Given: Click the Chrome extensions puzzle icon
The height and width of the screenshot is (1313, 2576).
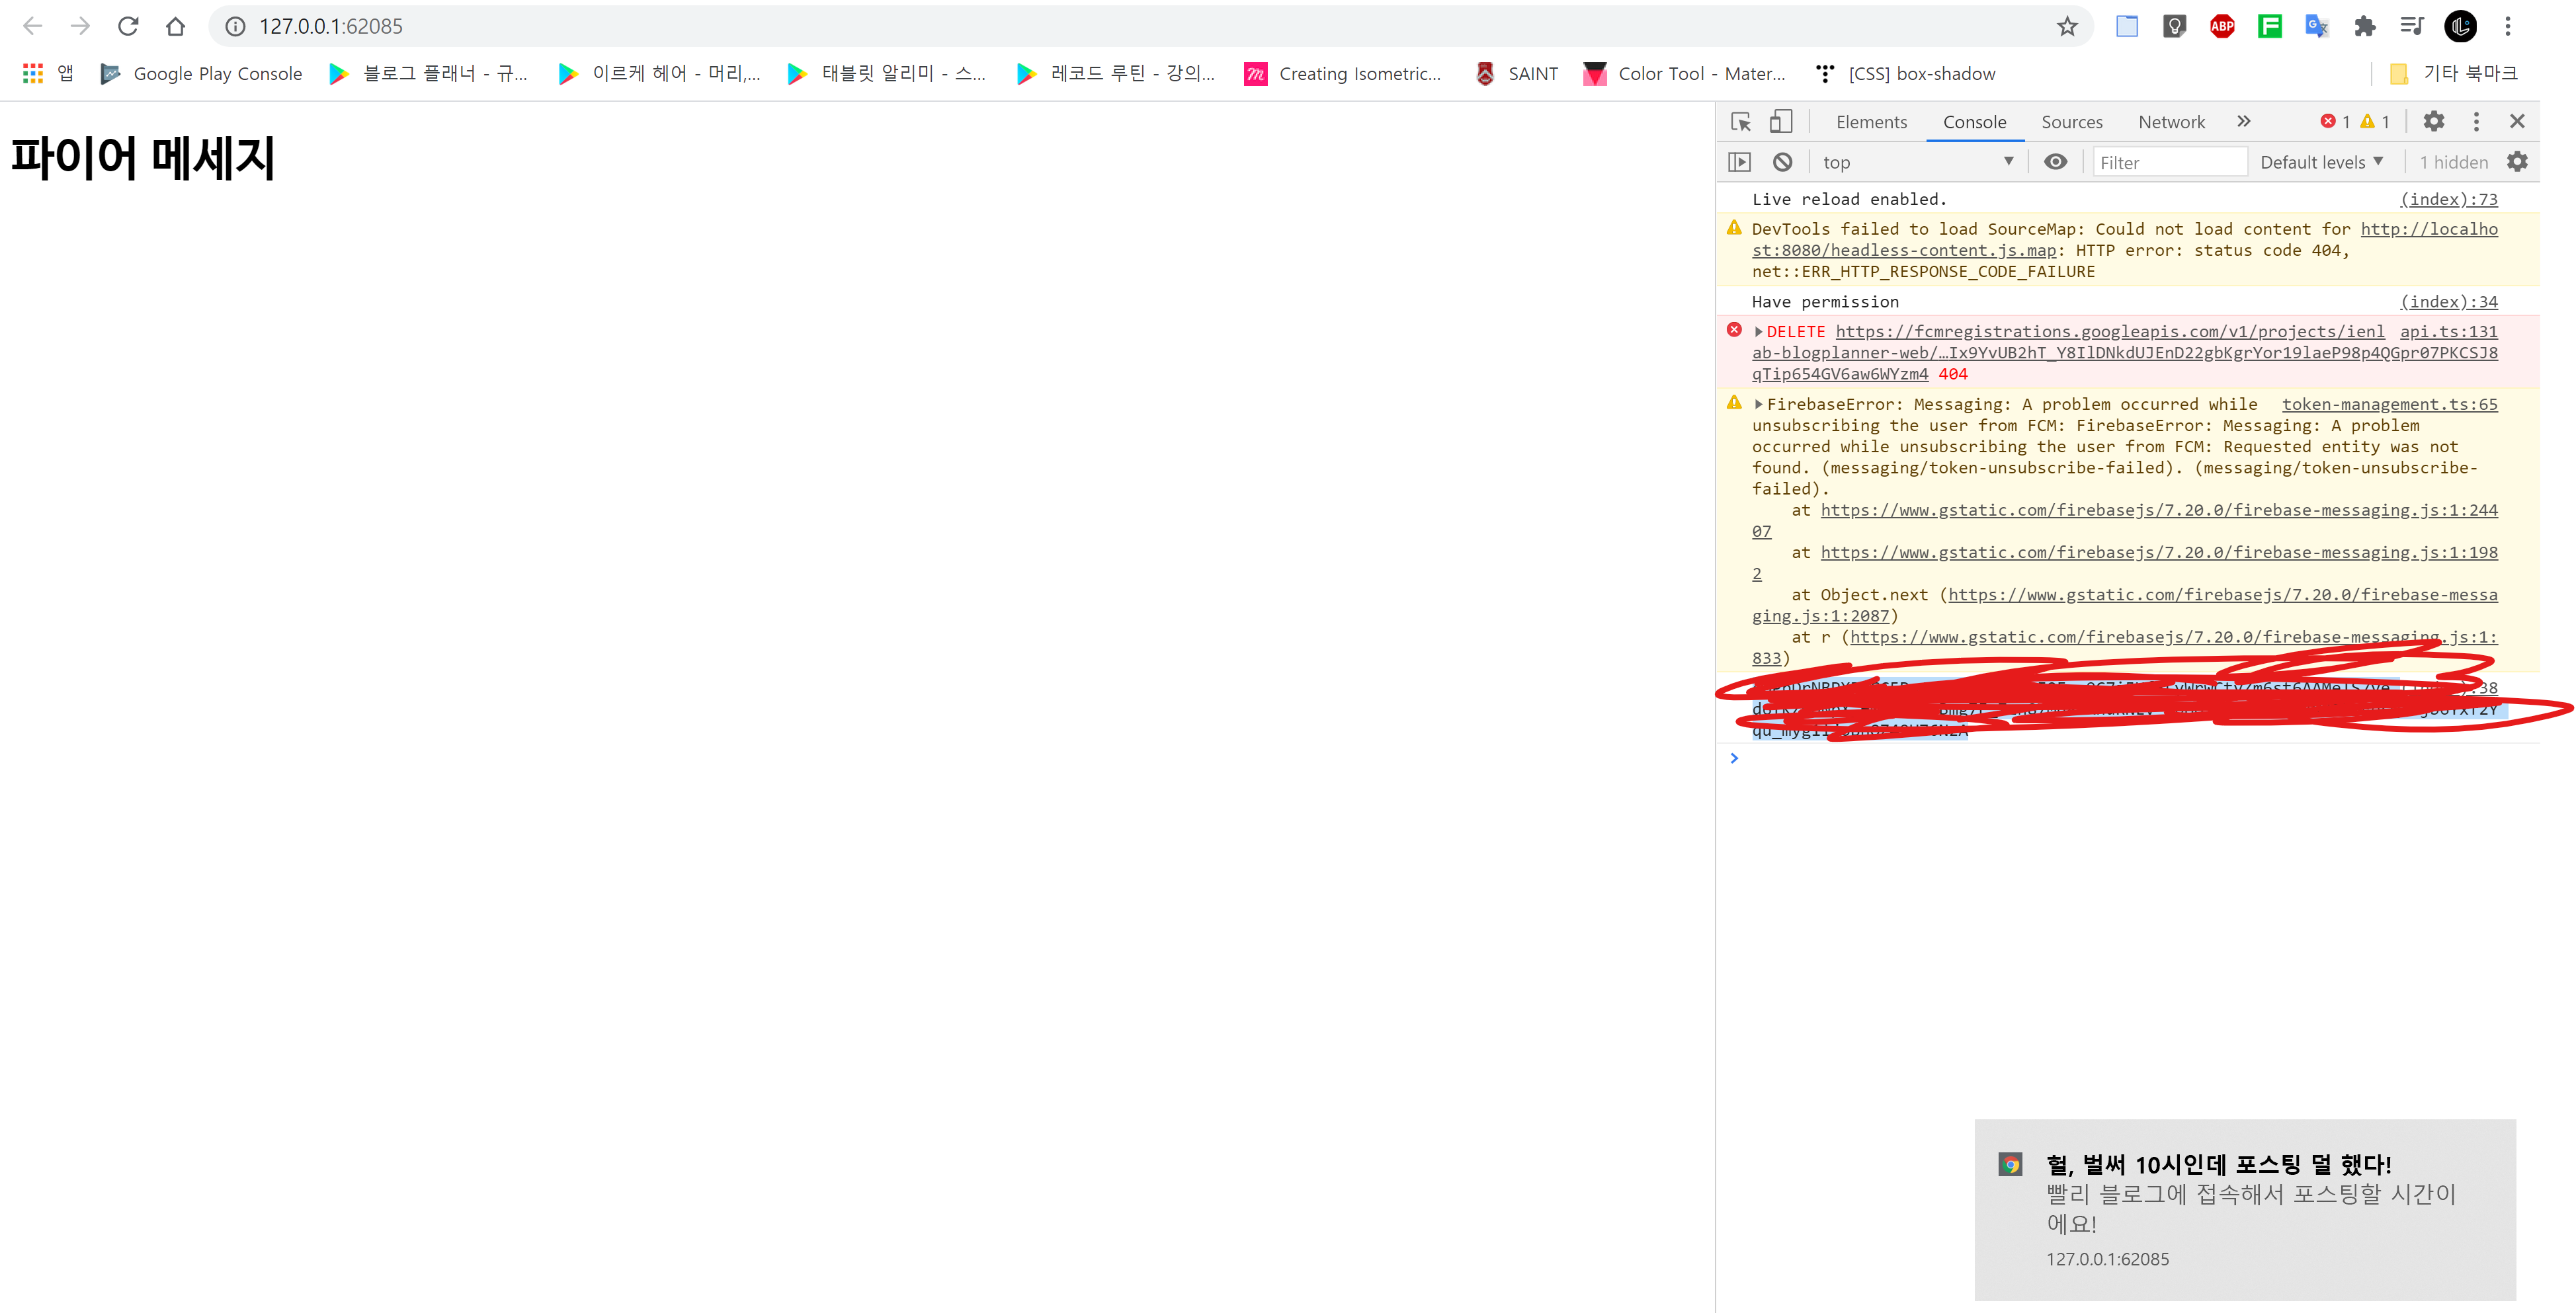Looking at the screenshot, I should (2364, 26).
